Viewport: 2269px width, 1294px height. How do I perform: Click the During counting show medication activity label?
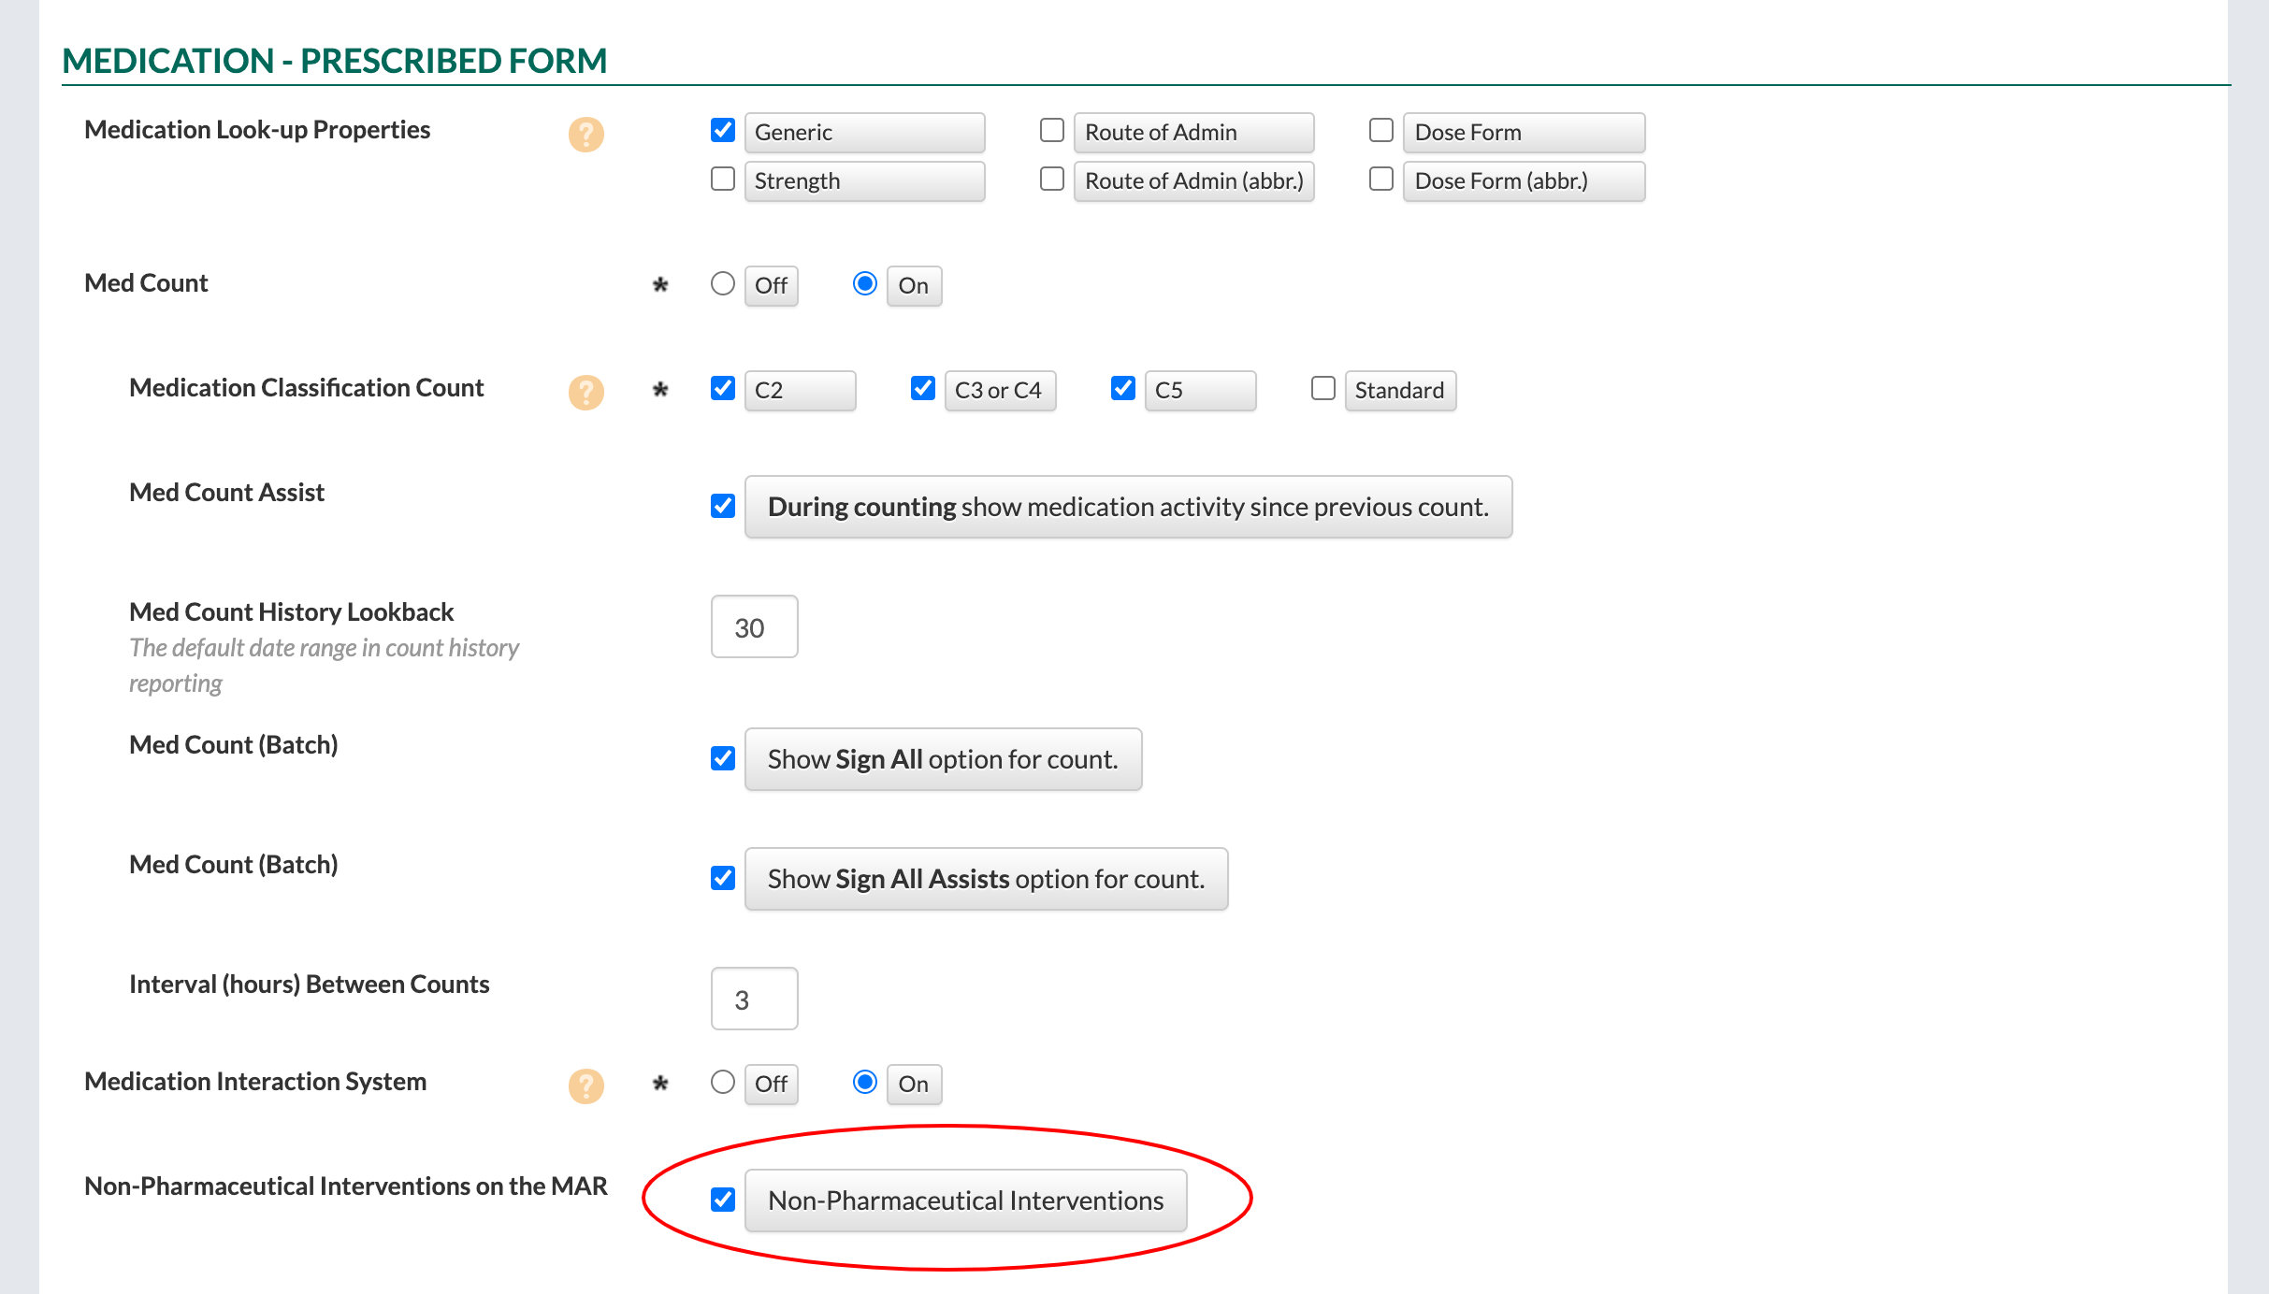[x=1127, y=507]
